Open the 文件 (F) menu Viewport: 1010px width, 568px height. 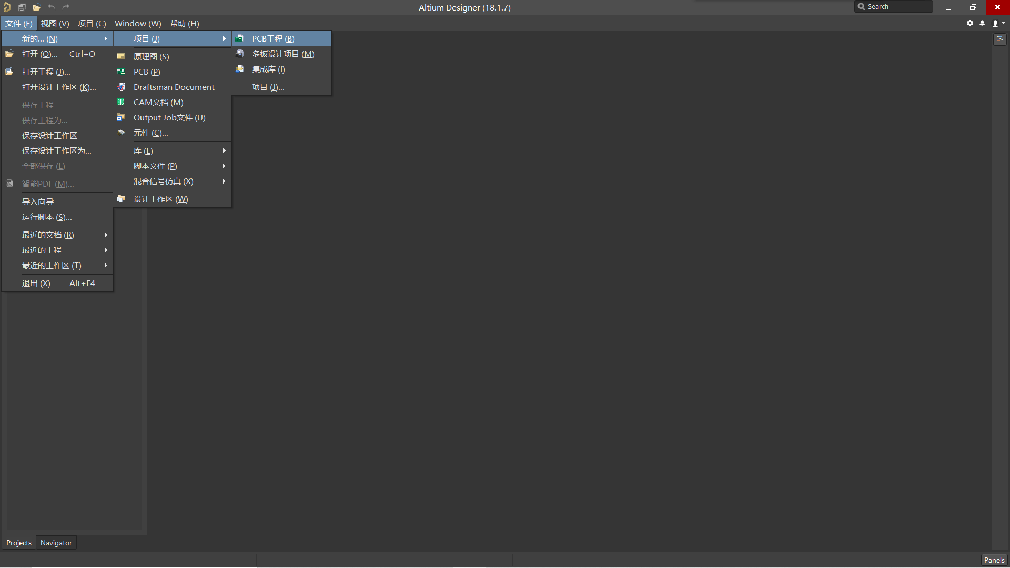pos(19,23)
